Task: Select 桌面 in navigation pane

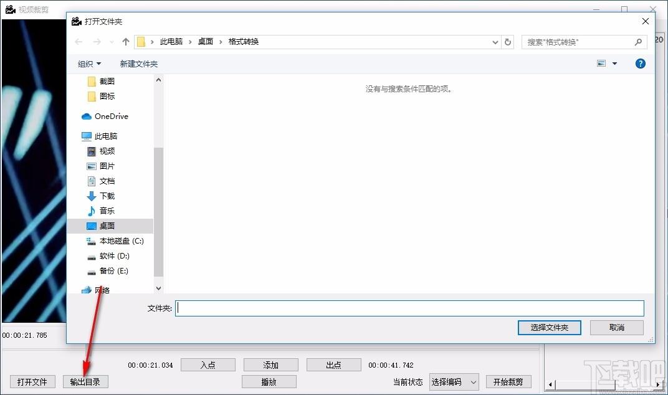Action: (110, 226)
